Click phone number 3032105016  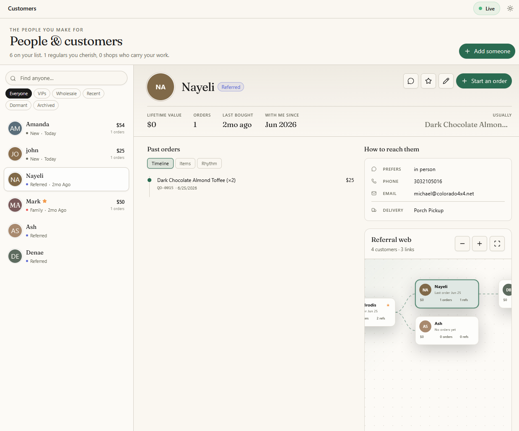click(428, 182)
